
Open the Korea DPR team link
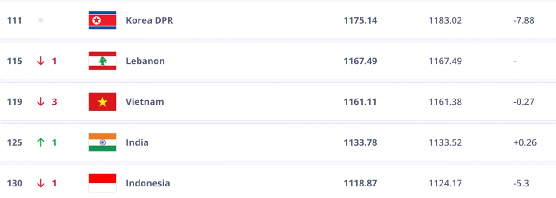tap(149, 20)
